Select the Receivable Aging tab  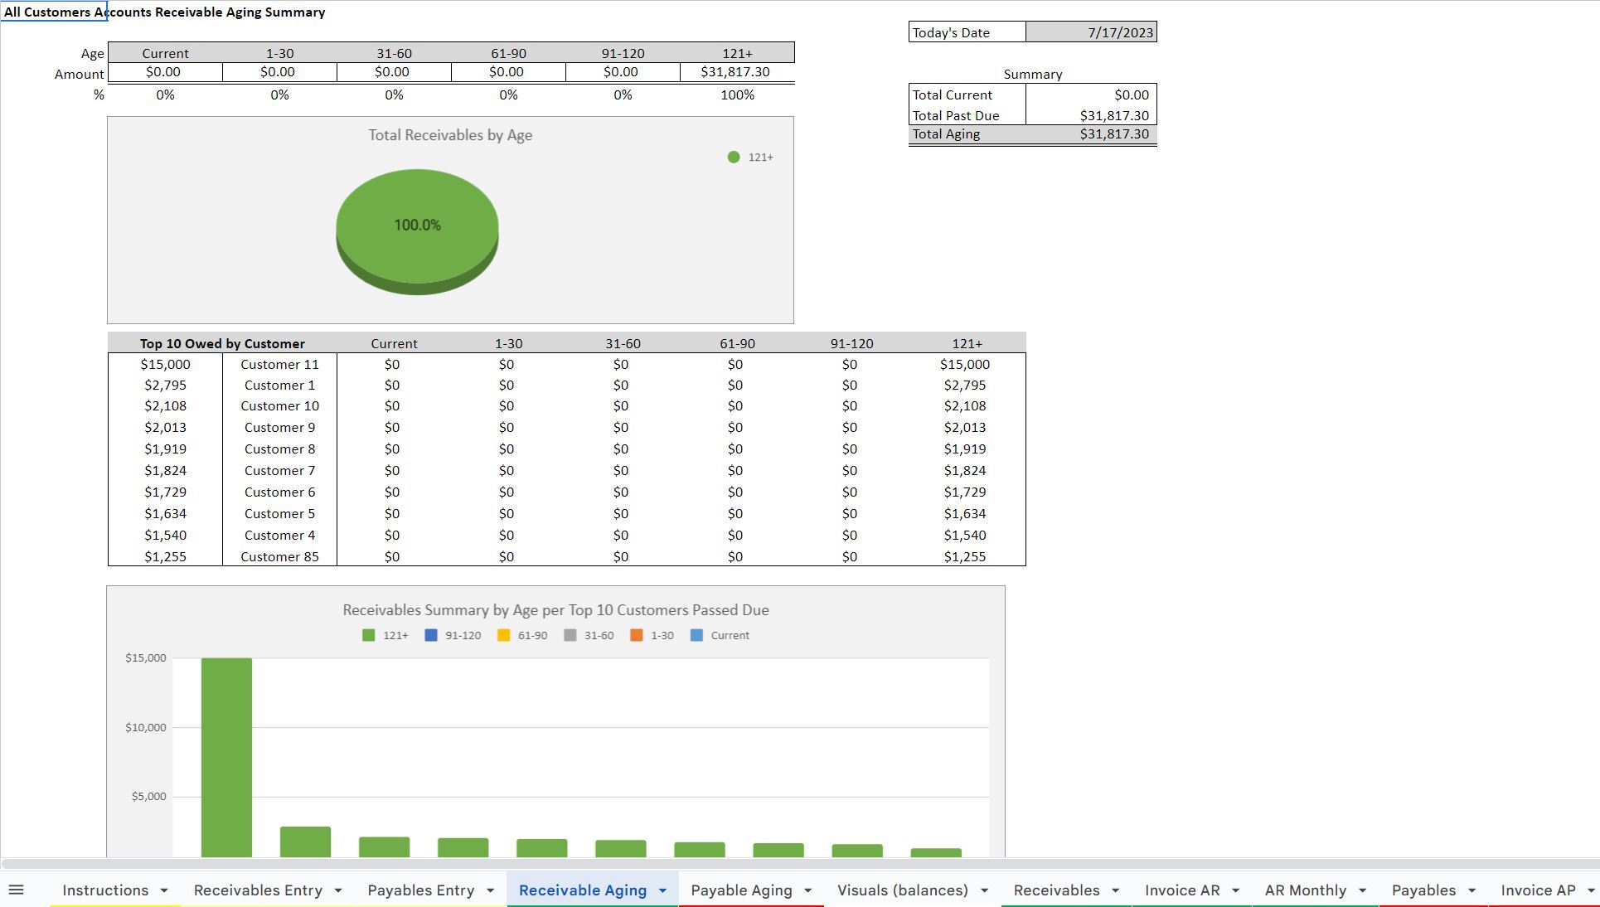point(583,890)
